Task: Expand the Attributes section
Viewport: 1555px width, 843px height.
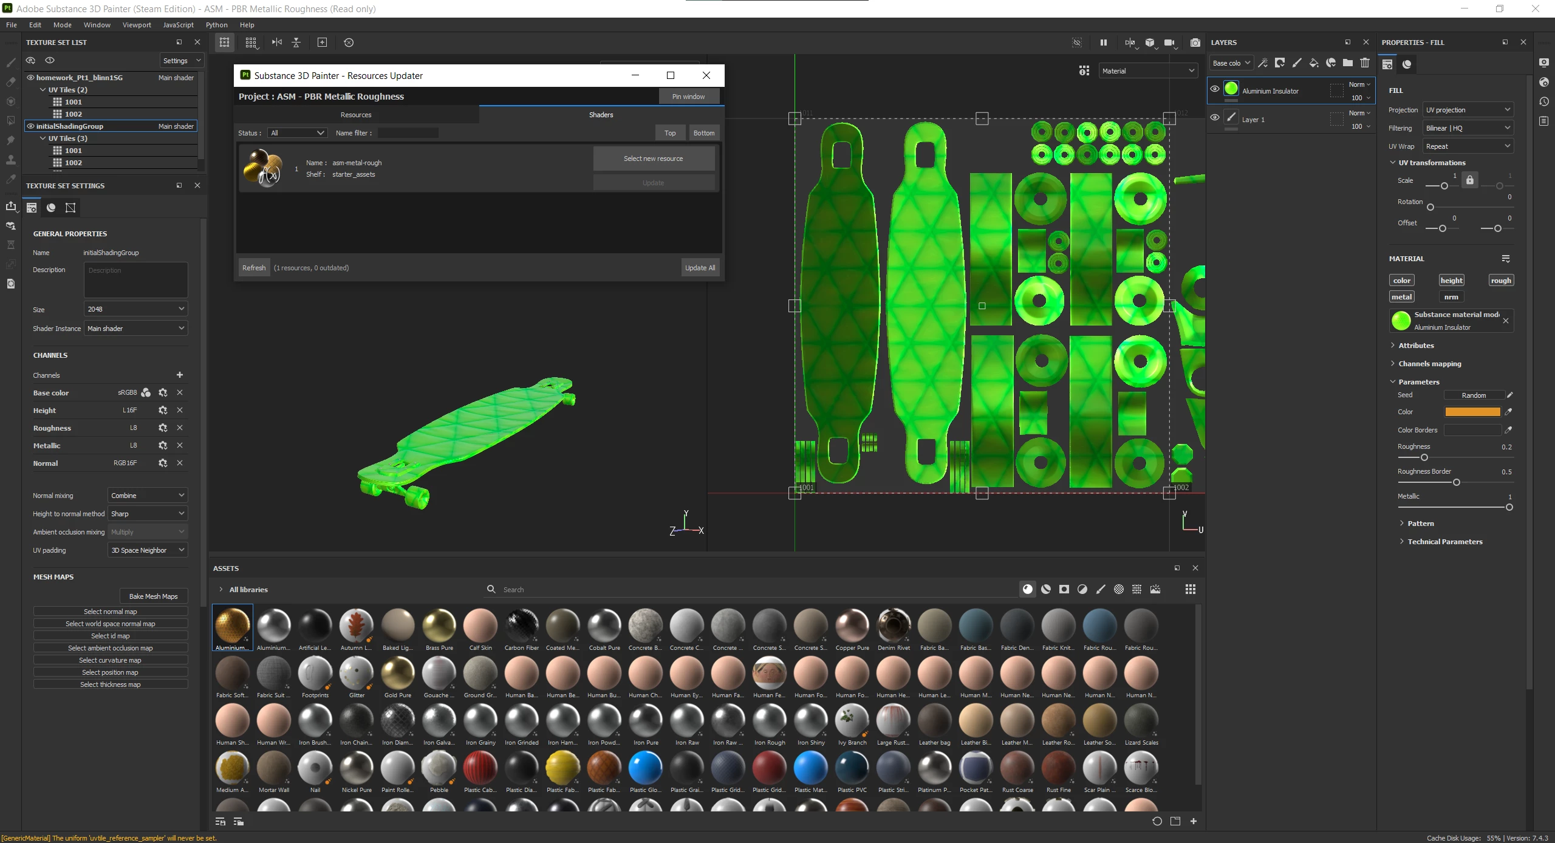Action: pyautogui.click(x=1416, y=346)
